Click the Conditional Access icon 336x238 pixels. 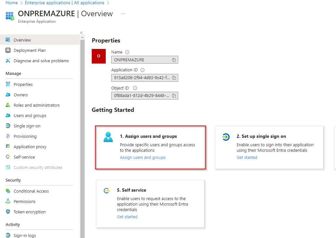[8, 191]
